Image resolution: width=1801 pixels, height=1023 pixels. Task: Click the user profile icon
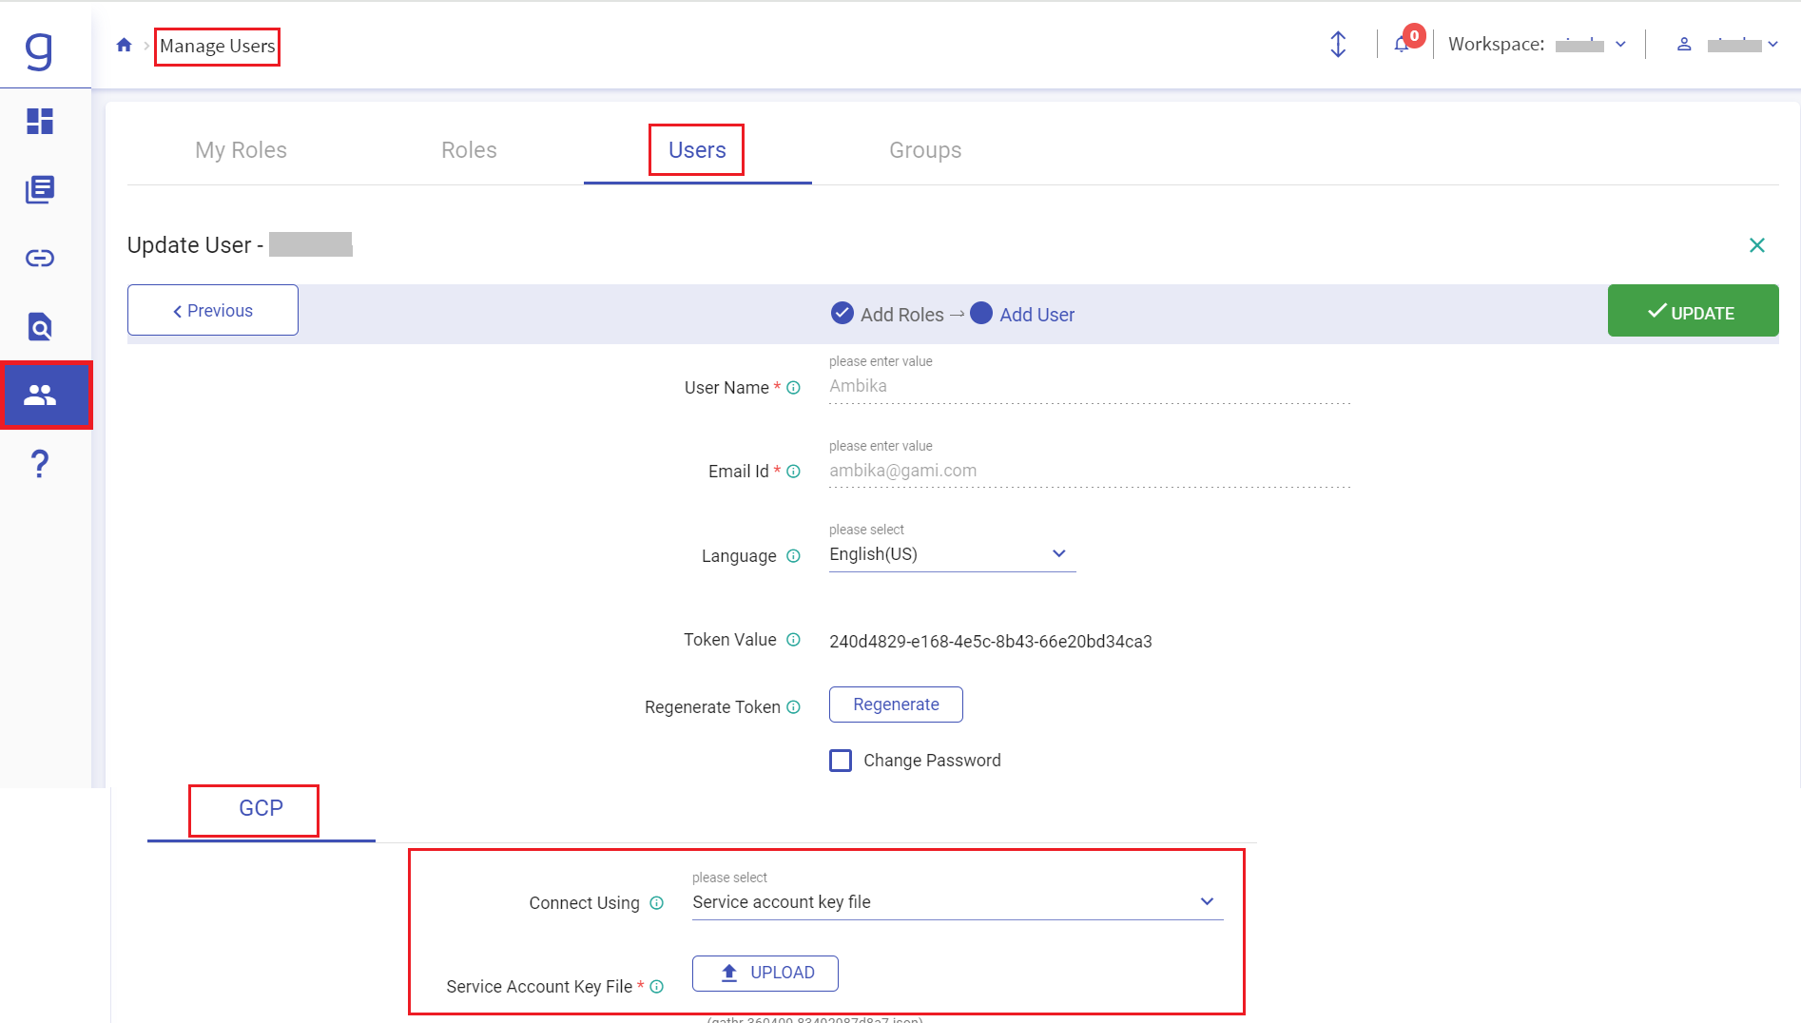(1684, 45)
